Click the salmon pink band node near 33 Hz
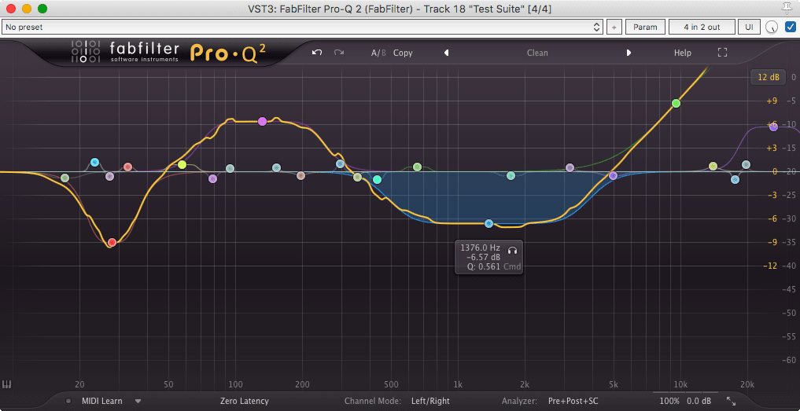800x411 pixels. [x=128, y=167]
